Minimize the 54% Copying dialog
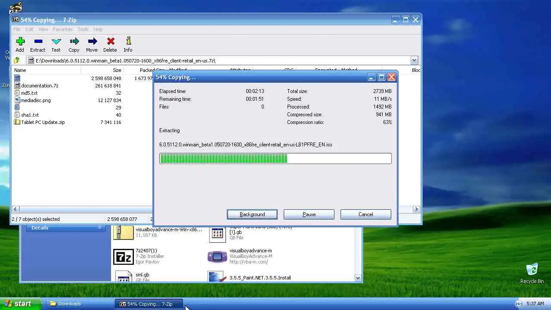This screenshot has width=551, height=310. coord(371,77)
